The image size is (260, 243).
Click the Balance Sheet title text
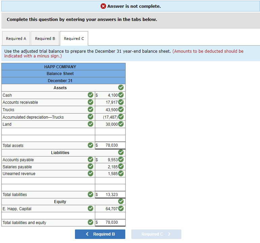[60, 74]
